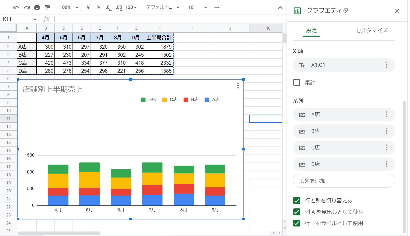
Task: Click the redo arrow icon
Action: 27,8
